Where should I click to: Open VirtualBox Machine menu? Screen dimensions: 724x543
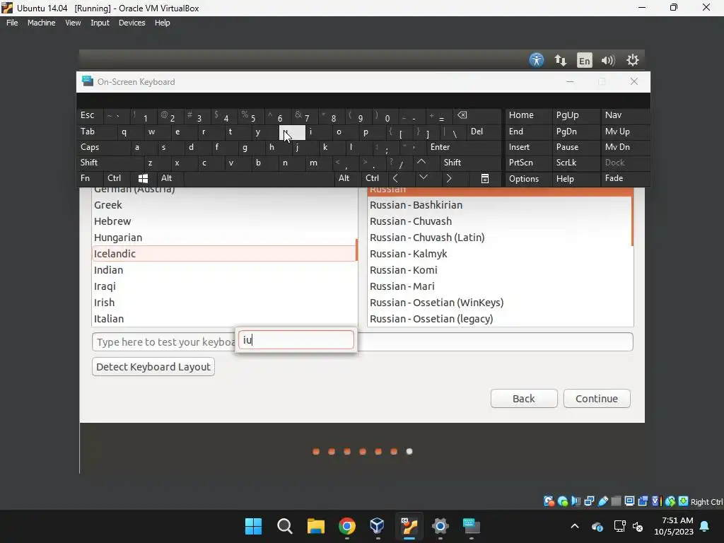41,23
